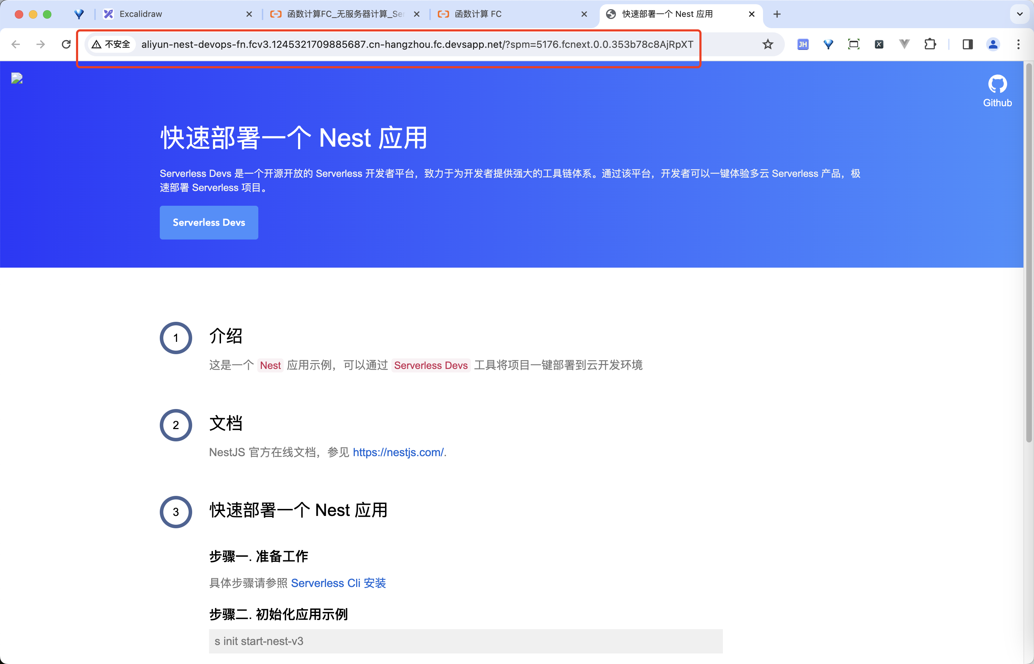
Task: Click the step number 3 circle
Action: (x=176, y=512)
